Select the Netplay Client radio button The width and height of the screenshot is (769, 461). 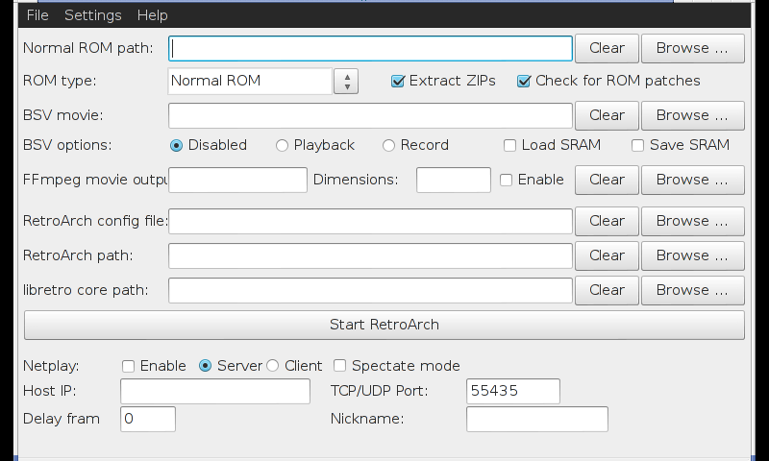273,366
